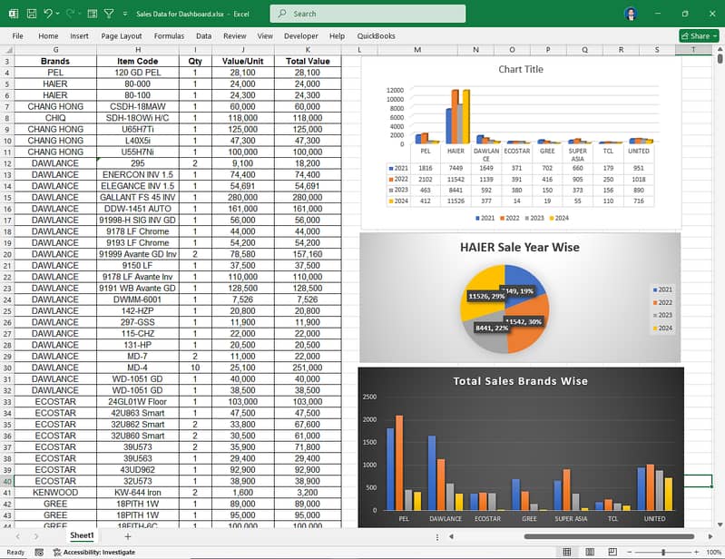Click the Brands header cell
725x559 pixels.
55,61
